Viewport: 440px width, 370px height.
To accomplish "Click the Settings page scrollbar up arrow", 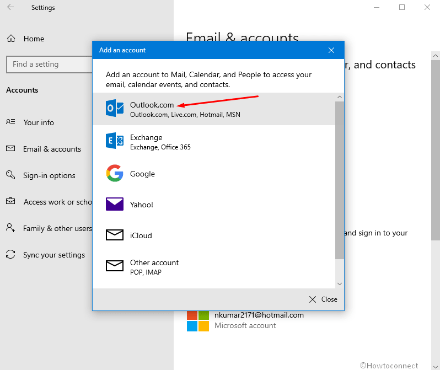I will 435,56.
